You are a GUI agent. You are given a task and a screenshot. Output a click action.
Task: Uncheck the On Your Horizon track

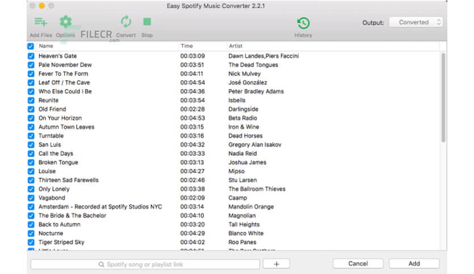31,118
